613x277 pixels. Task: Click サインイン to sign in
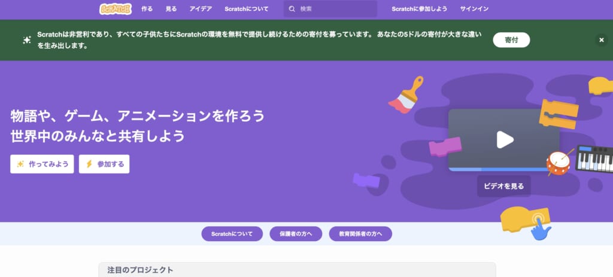pos(474,9)
